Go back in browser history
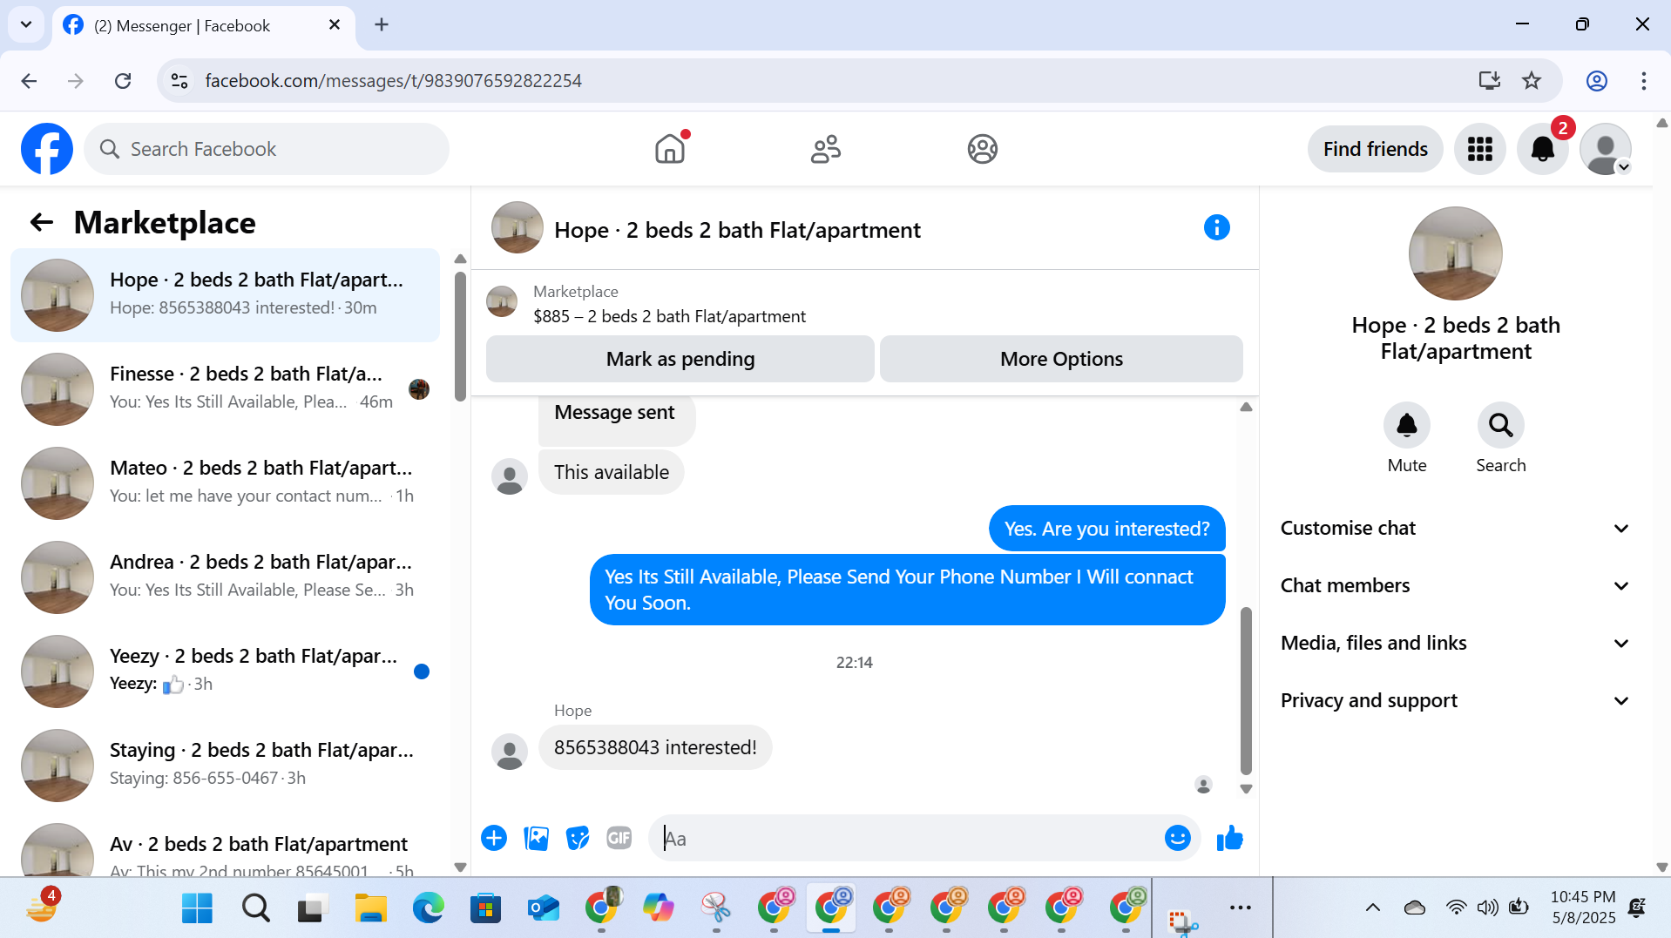This screenshot has height=938, width=1671. 29,81
